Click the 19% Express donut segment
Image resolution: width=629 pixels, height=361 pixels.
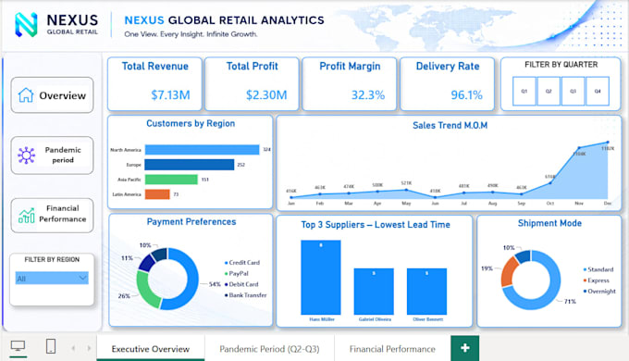click(508, 271)
